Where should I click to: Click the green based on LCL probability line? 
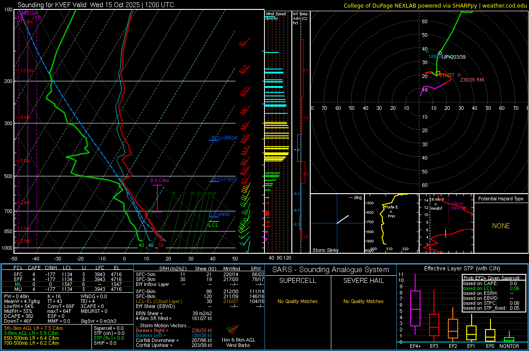pyautogui.click(x=491, y=288)
